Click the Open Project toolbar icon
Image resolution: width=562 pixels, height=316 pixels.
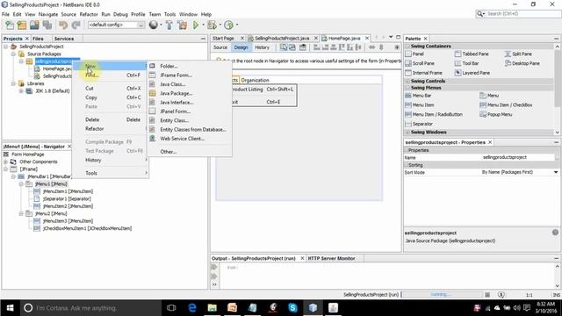pyautogui.click(x=34, y=25)
